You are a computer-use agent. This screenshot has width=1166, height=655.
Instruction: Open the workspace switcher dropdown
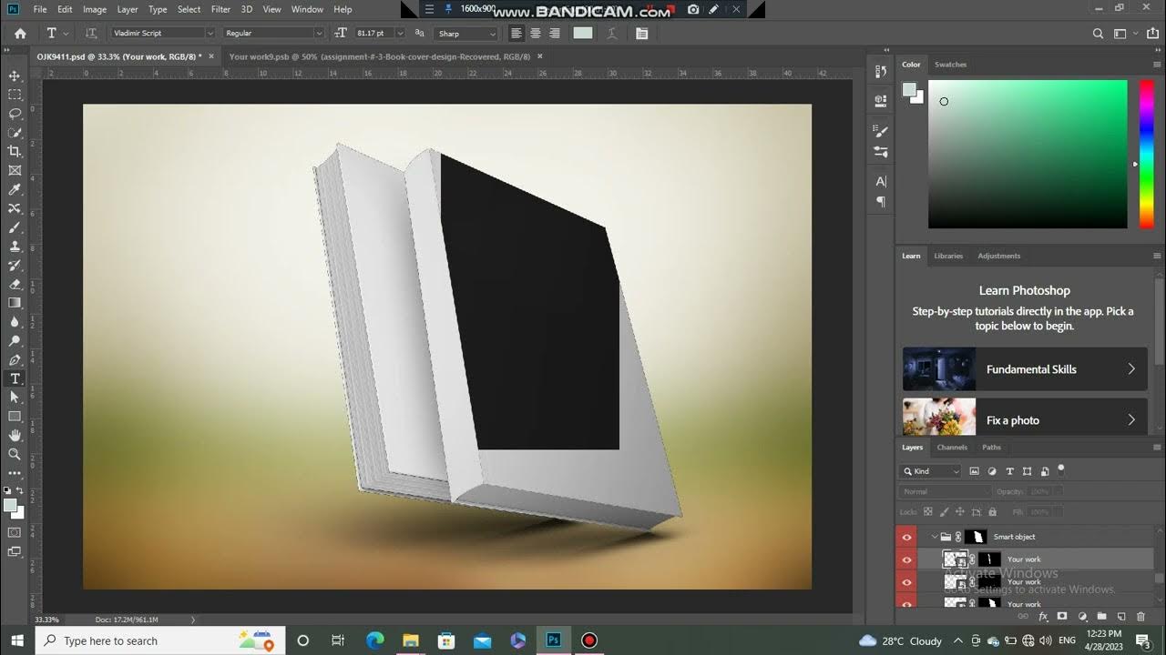pyautogui.click(x=1124, y=34)
